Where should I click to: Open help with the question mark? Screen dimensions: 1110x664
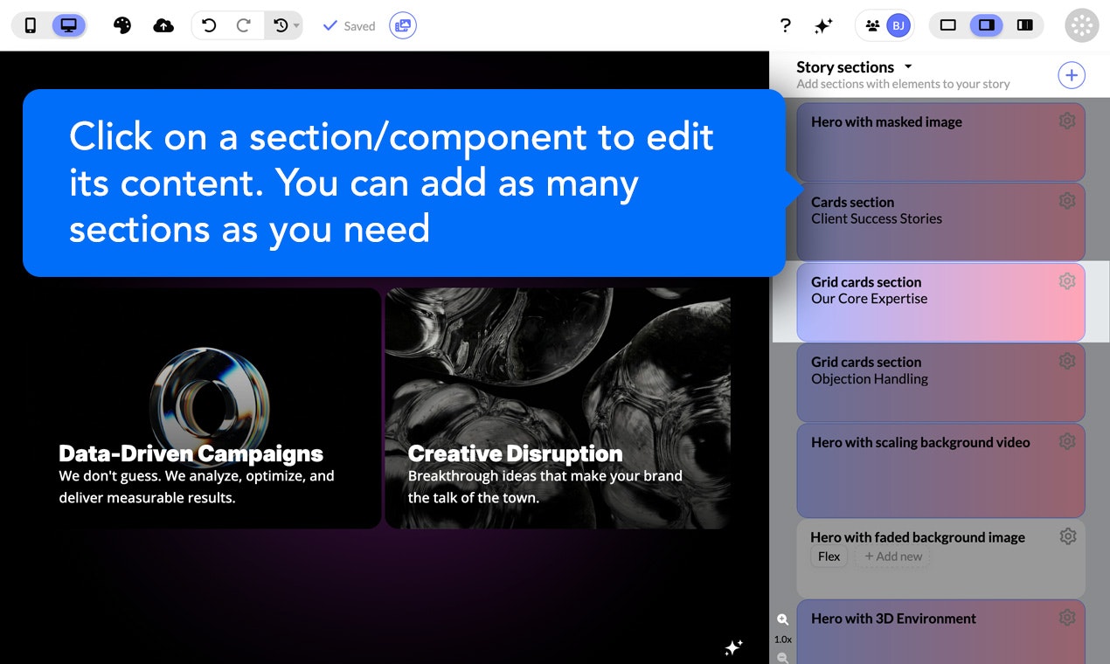click(785, 25)
